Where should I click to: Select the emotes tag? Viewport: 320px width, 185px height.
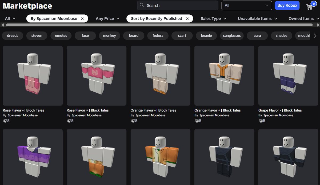[61, 35]
